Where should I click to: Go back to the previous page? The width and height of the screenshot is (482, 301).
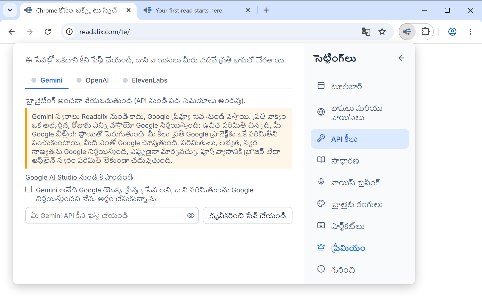click(x=12, y=32)
